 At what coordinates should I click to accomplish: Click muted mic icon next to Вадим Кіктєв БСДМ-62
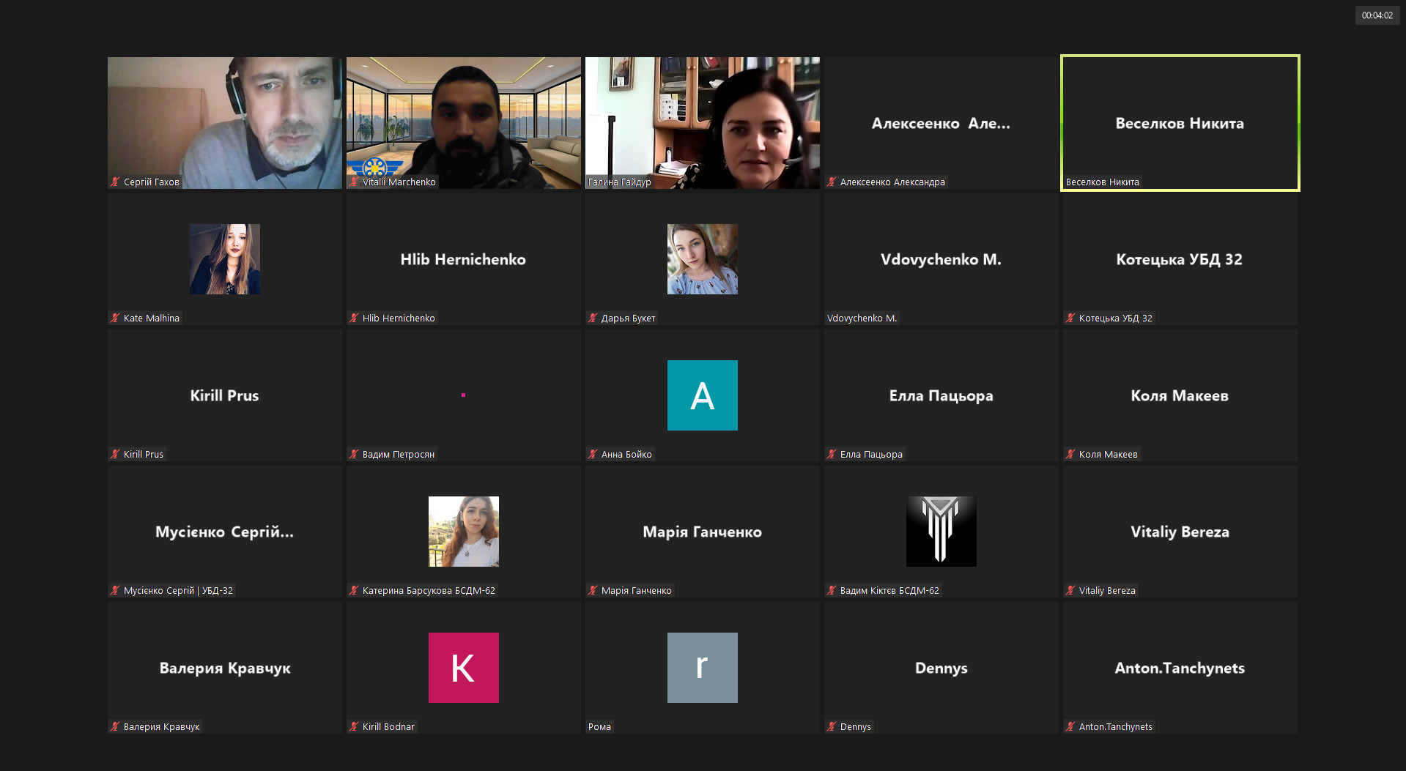coord(832,590)
